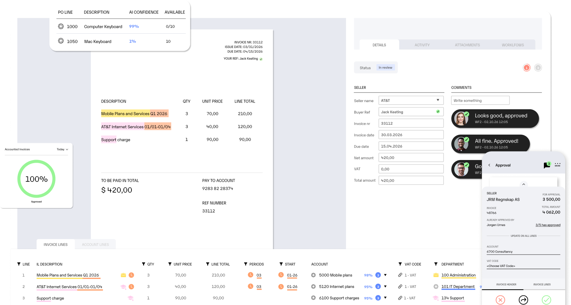Select INVOICE LINES tab in Approval panel
This screenshot has height=305, width=571.
542,284
